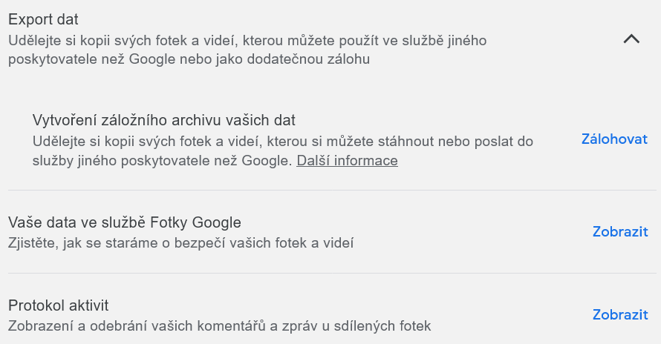Click Zobrazit next to Protokol aktivit
The height and width of the screenshot is (344, 661).
[620, 315]
